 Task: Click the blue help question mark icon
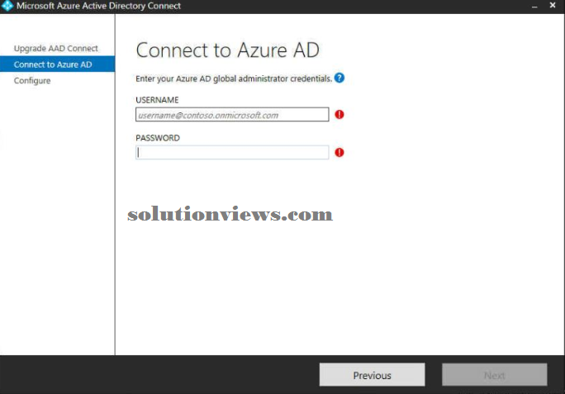pos(339,78)
